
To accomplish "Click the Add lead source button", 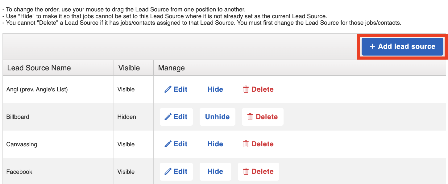I will click(x=403, y=47).
